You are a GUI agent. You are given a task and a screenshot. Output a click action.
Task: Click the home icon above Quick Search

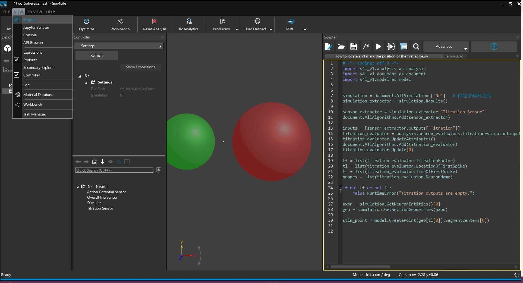pyautogui.click(x=94, y=162)
